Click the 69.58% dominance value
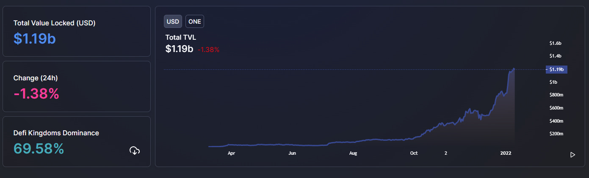 39,149
